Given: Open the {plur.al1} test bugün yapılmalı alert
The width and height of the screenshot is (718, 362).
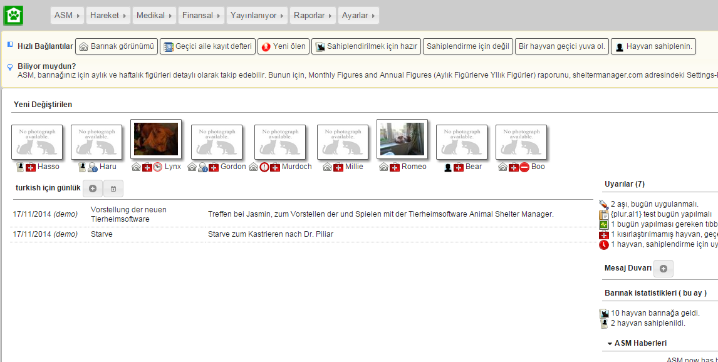Looking at the screenshot, I should [x=661, y=214].
